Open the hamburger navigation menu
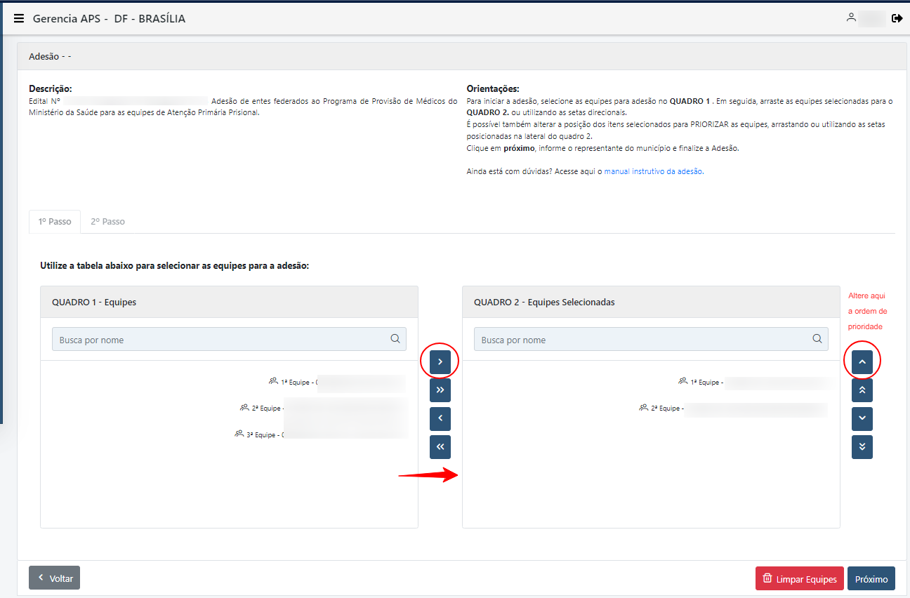 (x=19, y=18)
